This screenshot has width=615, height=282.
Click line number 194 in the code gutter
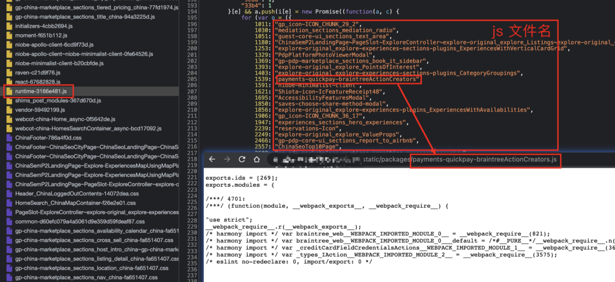click(192, 12)
